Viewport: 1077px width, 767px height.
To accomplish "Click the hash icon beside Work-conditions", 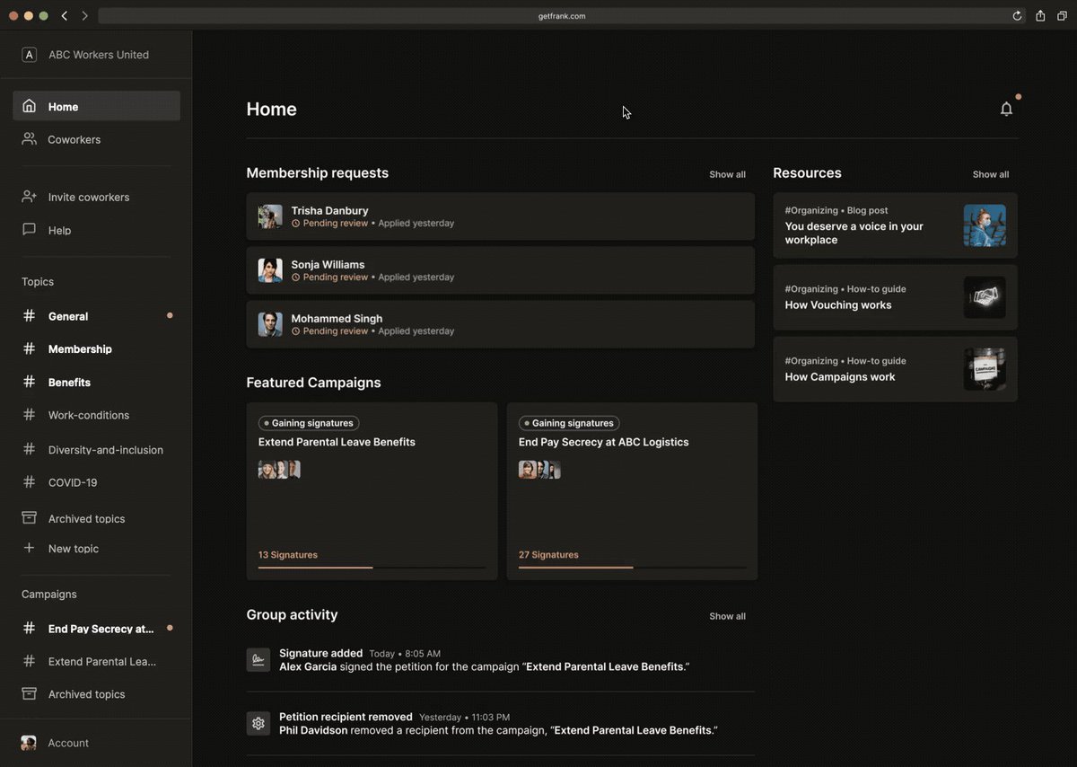I will point(30,415).
